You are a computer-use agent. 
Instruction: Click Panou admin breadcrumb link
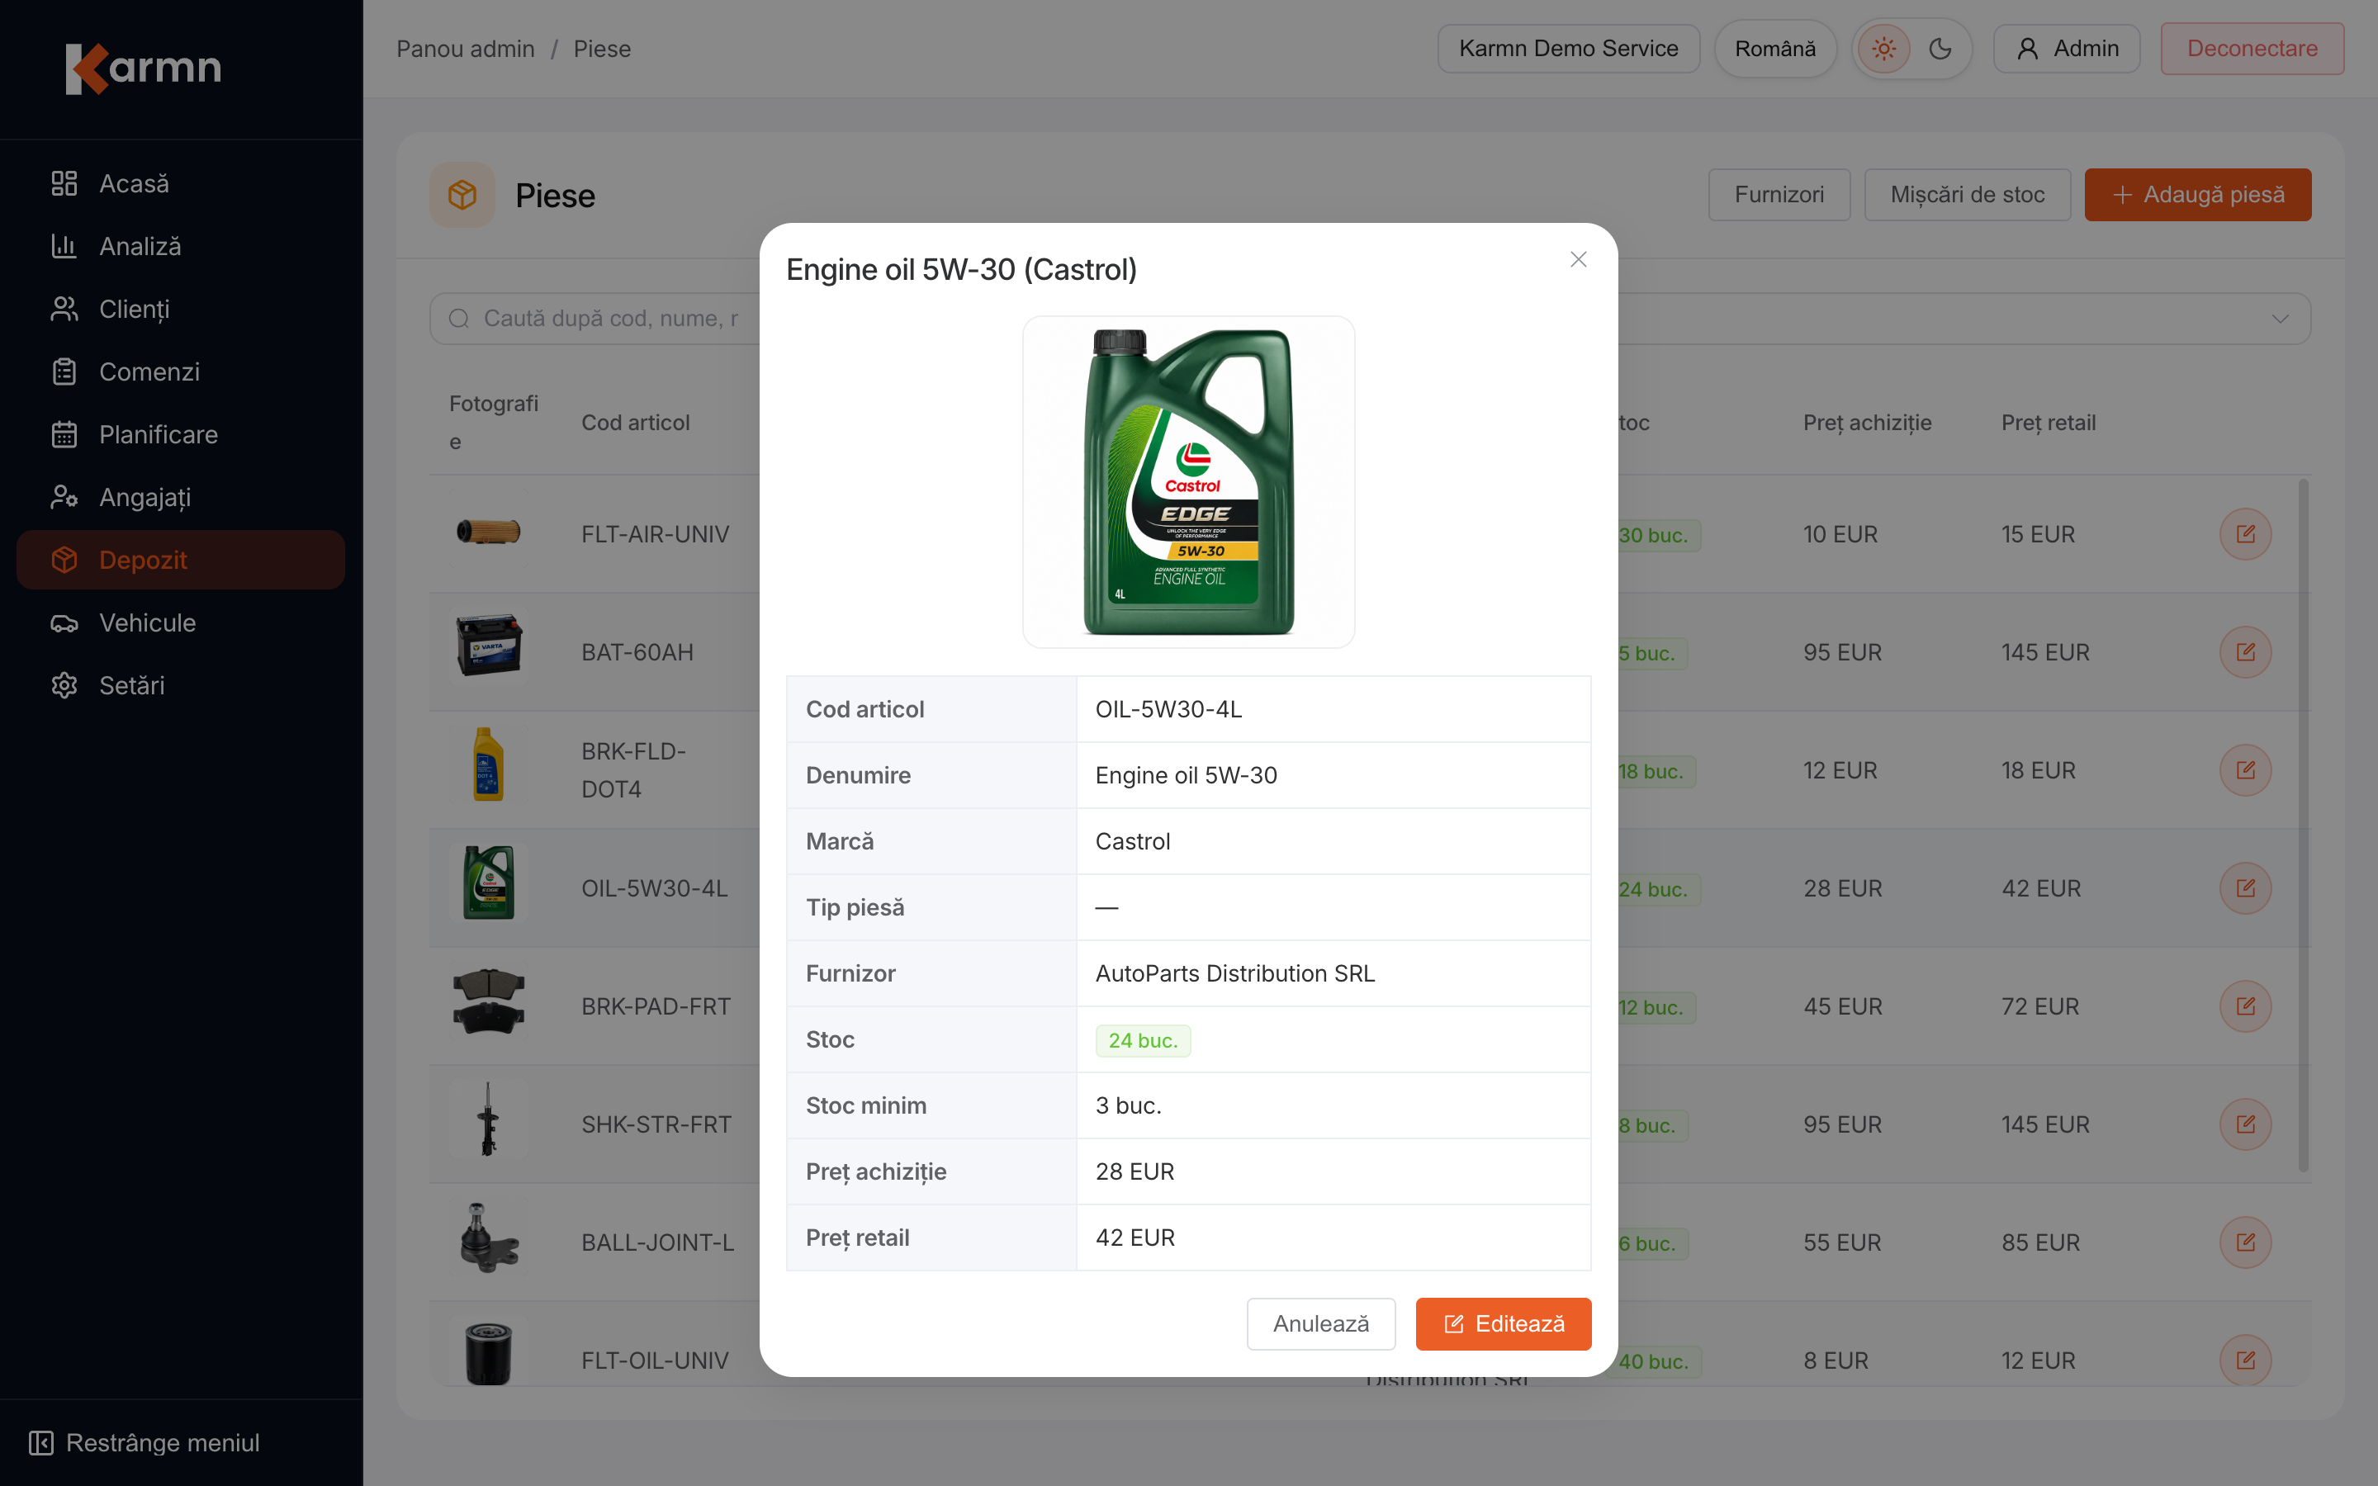coord(466,50)
